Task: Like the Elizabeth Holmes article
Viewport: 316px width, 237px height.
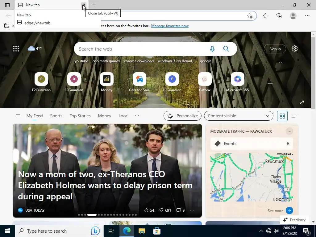Action: [149, 210]
